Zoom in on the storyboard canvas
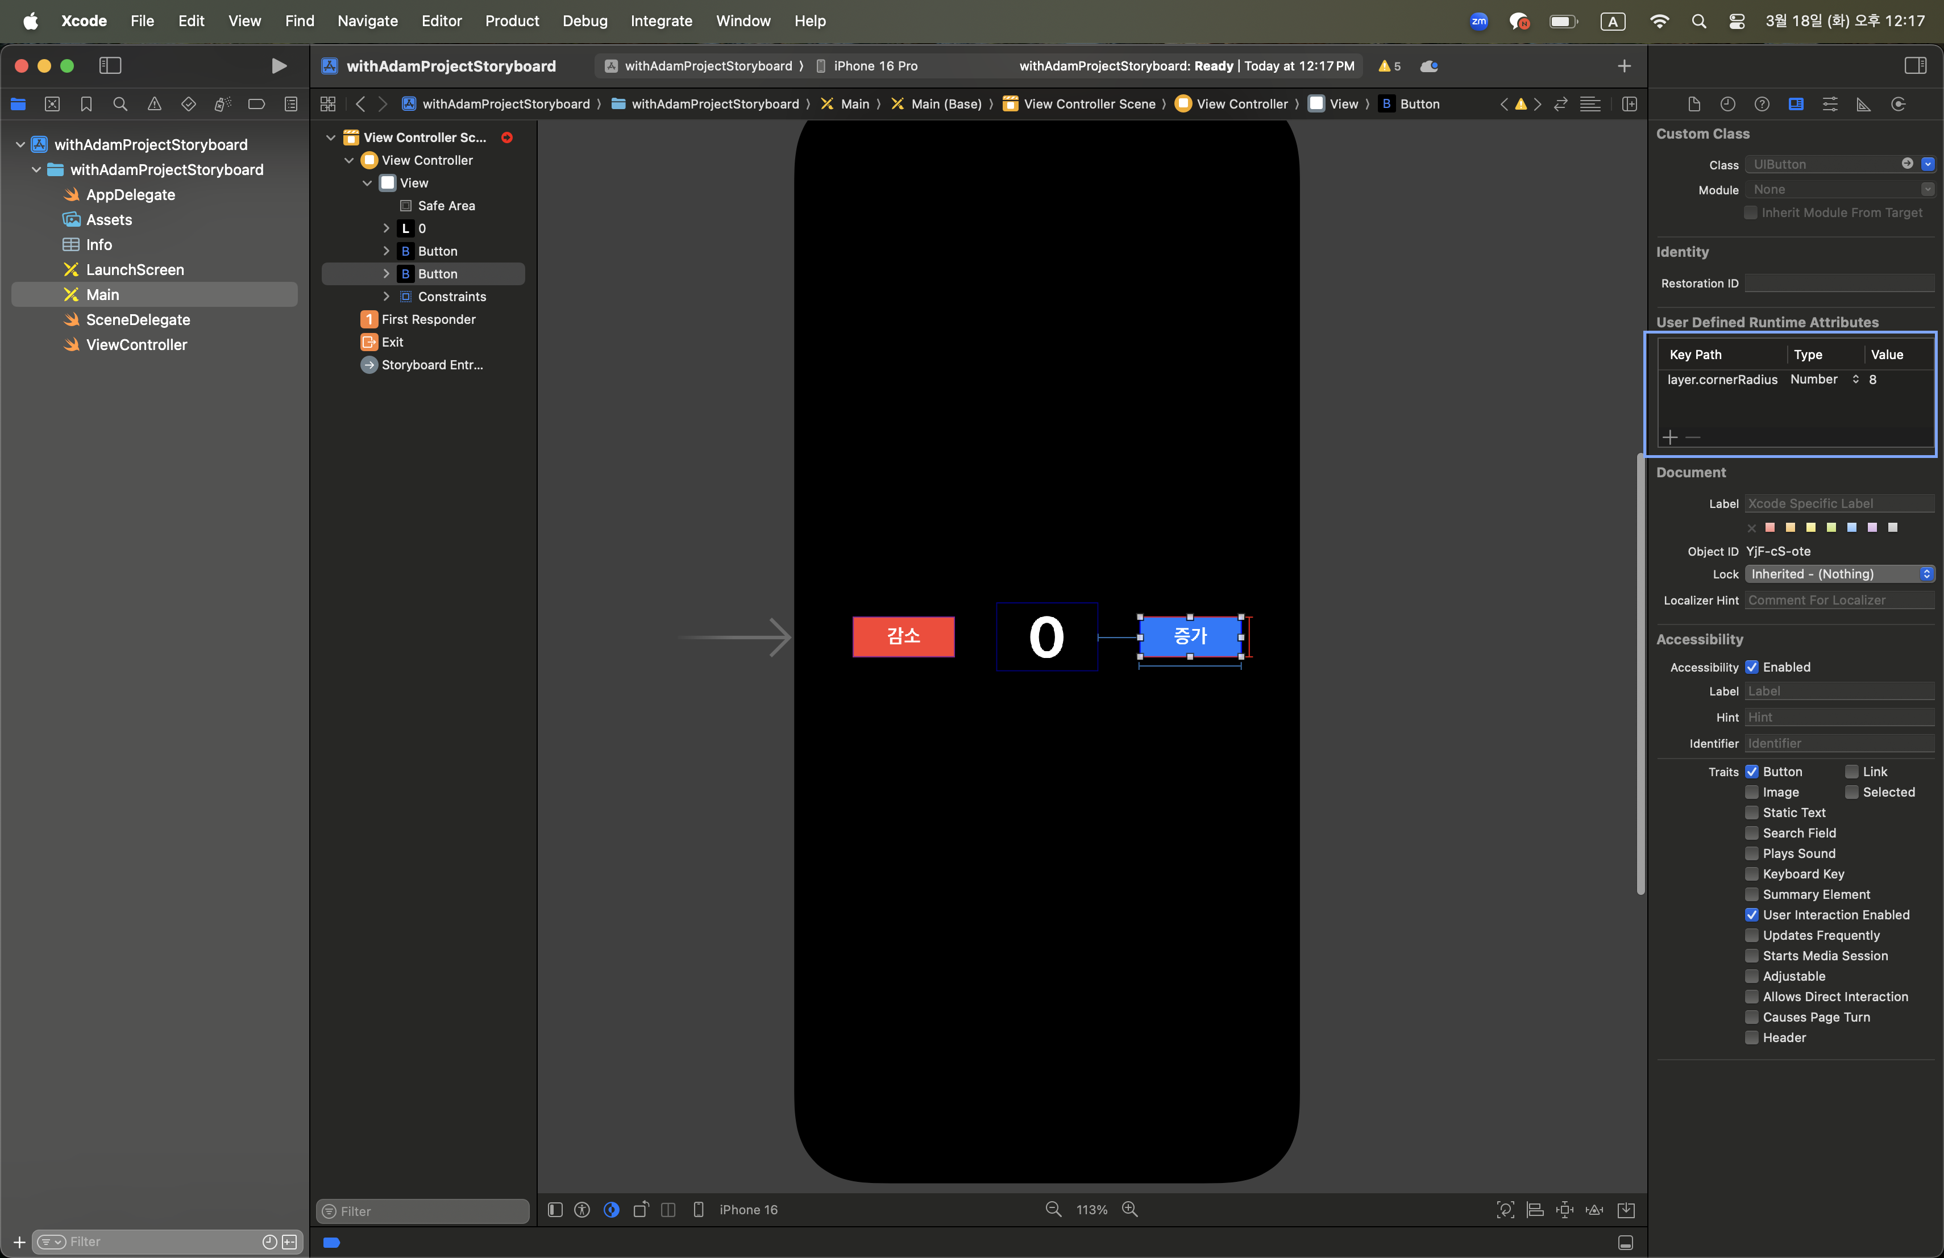 1129,1209
